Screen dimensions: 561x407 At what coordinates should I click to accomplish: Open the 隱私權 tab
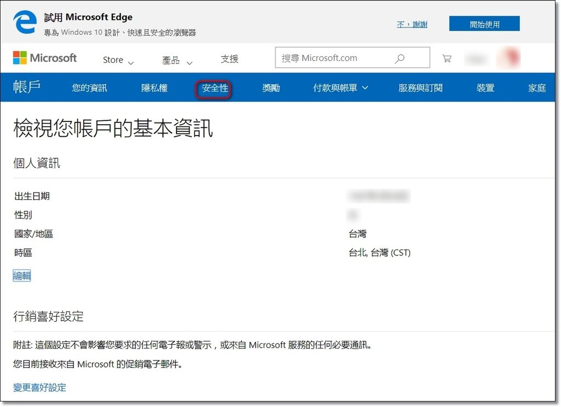154,88
